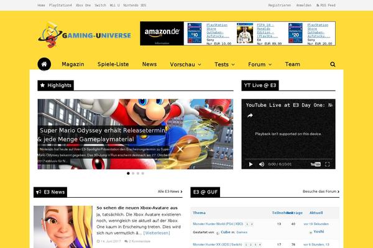The image size is (373, 248).
Task: Sort forum table by Aktuell column
Action: tap(316, 213)
